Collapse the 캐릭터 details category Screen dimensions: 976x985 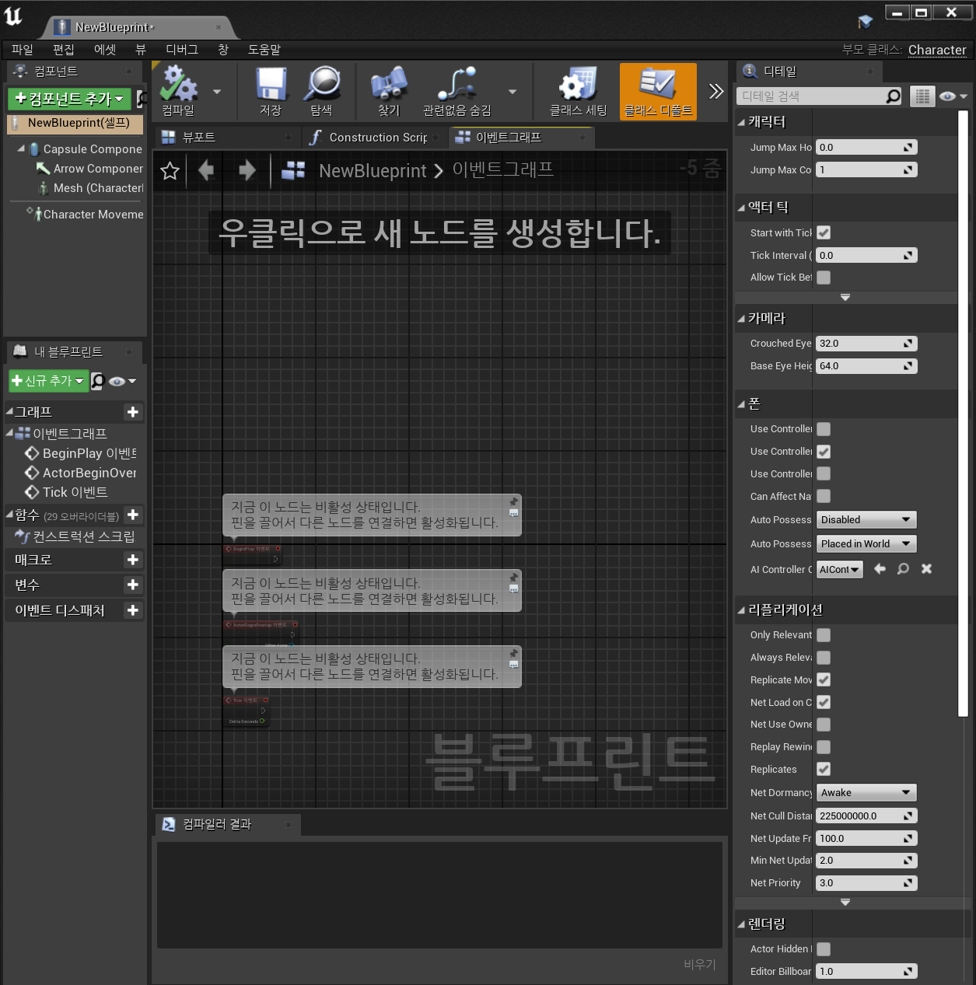[741, 122]
